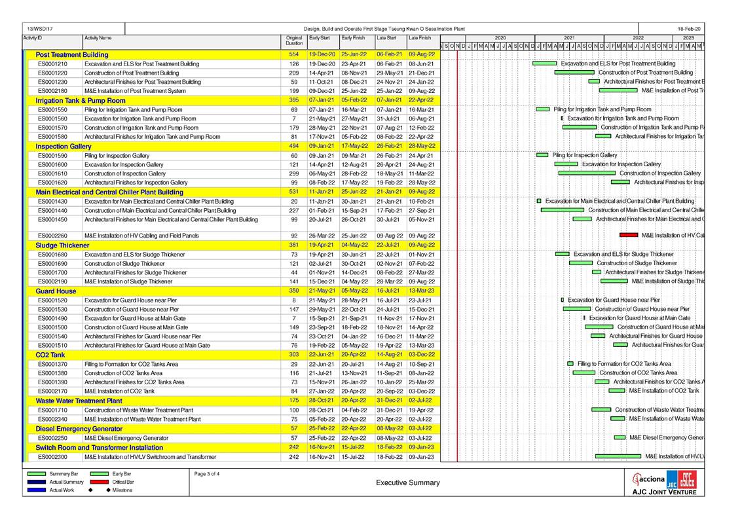Click the blue Actual Work legend icon
Image resolution: width=742 pixels, height=525 pixels.
[x=37, y=490]
